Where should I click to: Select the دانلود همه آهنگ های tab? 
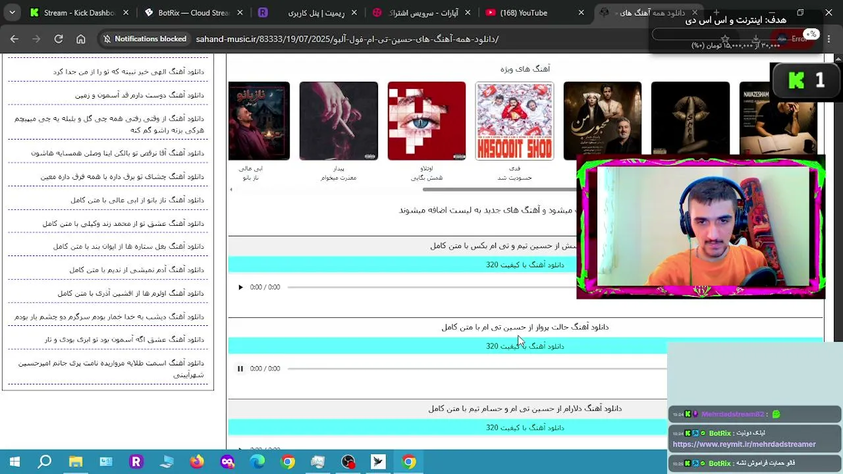coord(650,13)
